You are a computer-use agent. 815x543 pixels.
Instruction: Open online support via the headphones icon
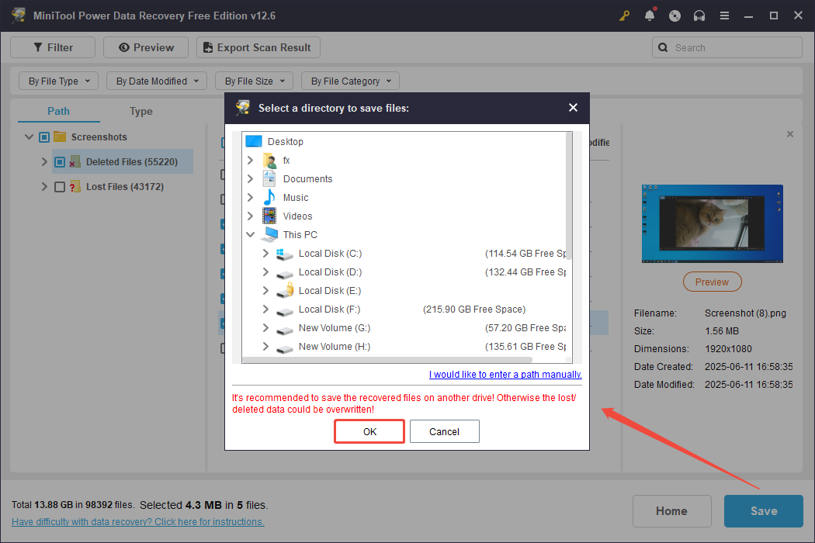click(699, 15)
